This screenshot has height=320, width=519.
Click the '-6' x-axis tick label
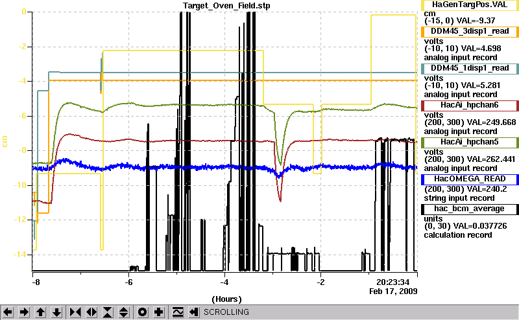(128, 282)
